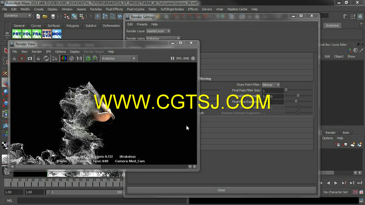Click the play backwards button
The width and height of the screenshot is (365, 205).
pyautogui.click(x=328, y=183)
